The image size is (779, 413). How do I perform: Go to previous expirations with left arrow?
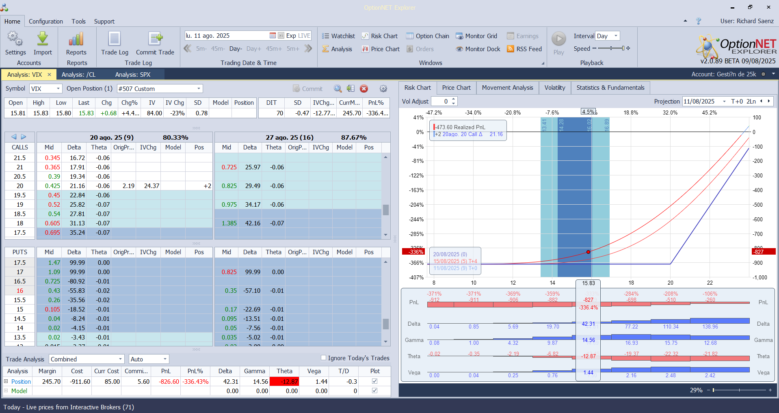[14, 137]
